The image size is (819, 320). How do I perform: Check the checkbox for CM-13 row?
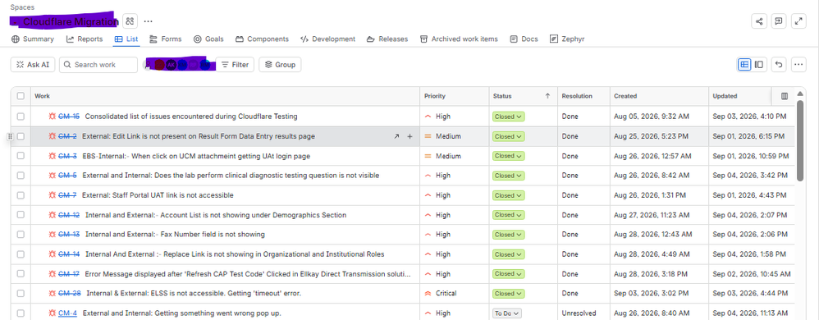pyautogui.click(x=21, y=235)
